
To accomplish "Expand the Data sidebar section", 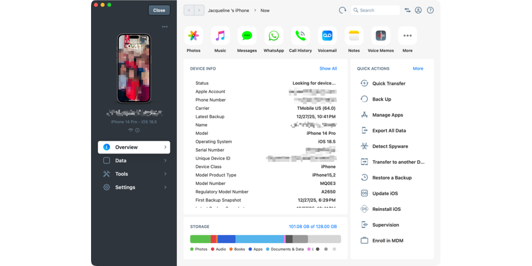I will [x=134, y=161].
